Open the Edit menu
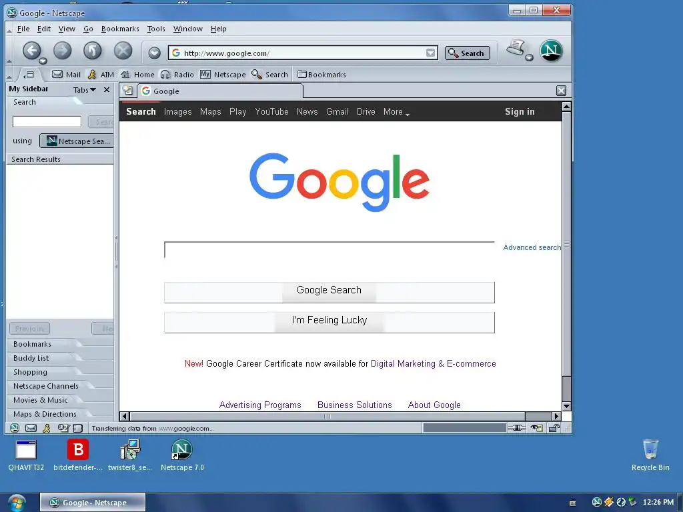 coord(44,29)
